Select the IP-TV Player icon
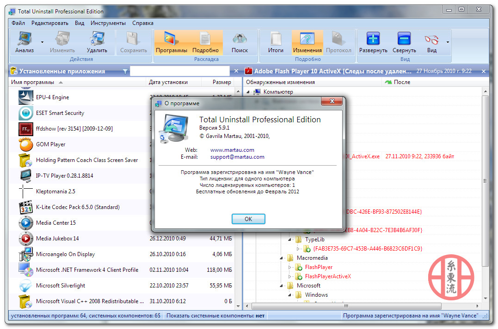This screenshot has height=329, width=498. [x=26, y=176]
